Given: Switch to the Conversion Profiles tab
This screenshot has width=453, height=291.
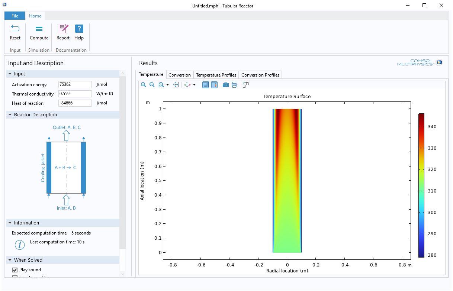Looking at the screenshot, I should coord(260,75).
